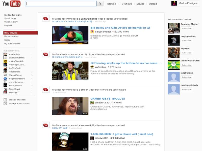Screen dimensions: 202x151
Task: Open the DandDPuzzleOfTh channel thumbnail
Action: coord(174,65)
